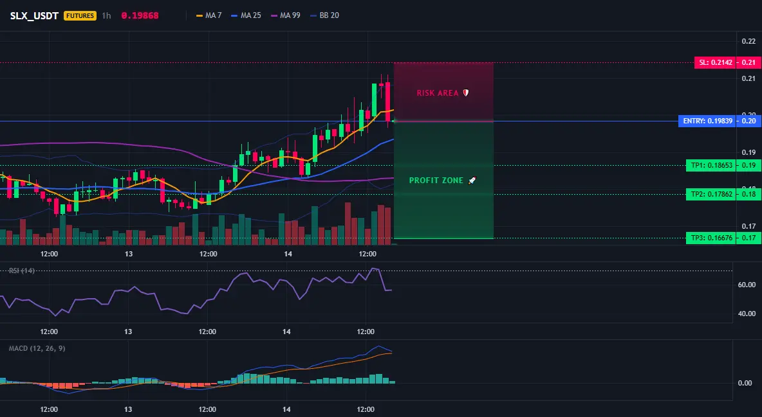Click the 60.00 RSI axis value

pos(747,285)
